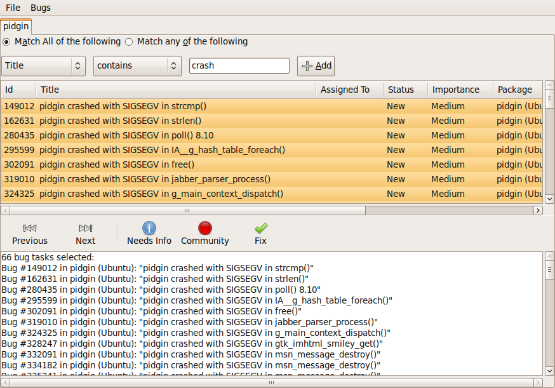Click the Bug #149012 details line

point(157,268)
